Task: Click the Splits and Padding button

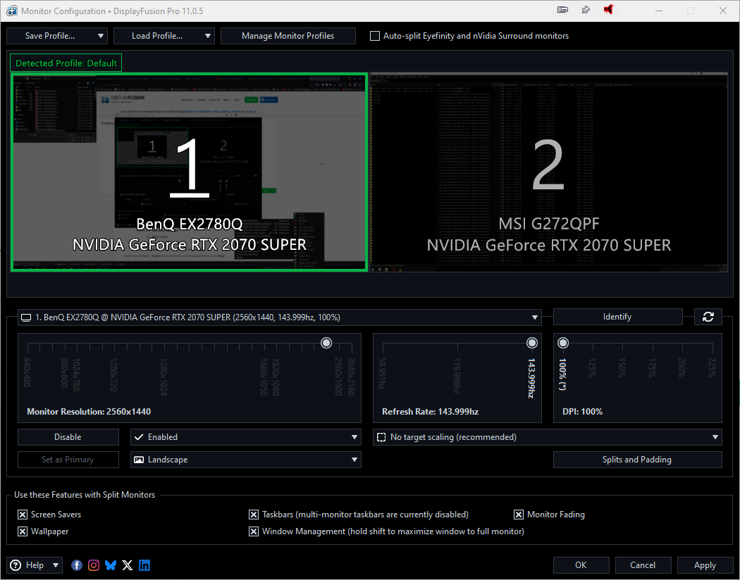Action: pos(637,460)
